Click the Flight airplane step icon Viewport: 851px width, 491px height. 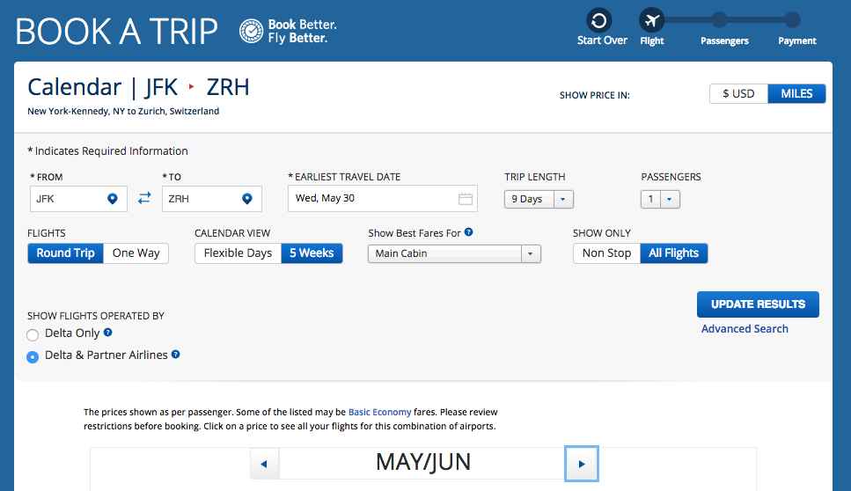pos(652,20)
